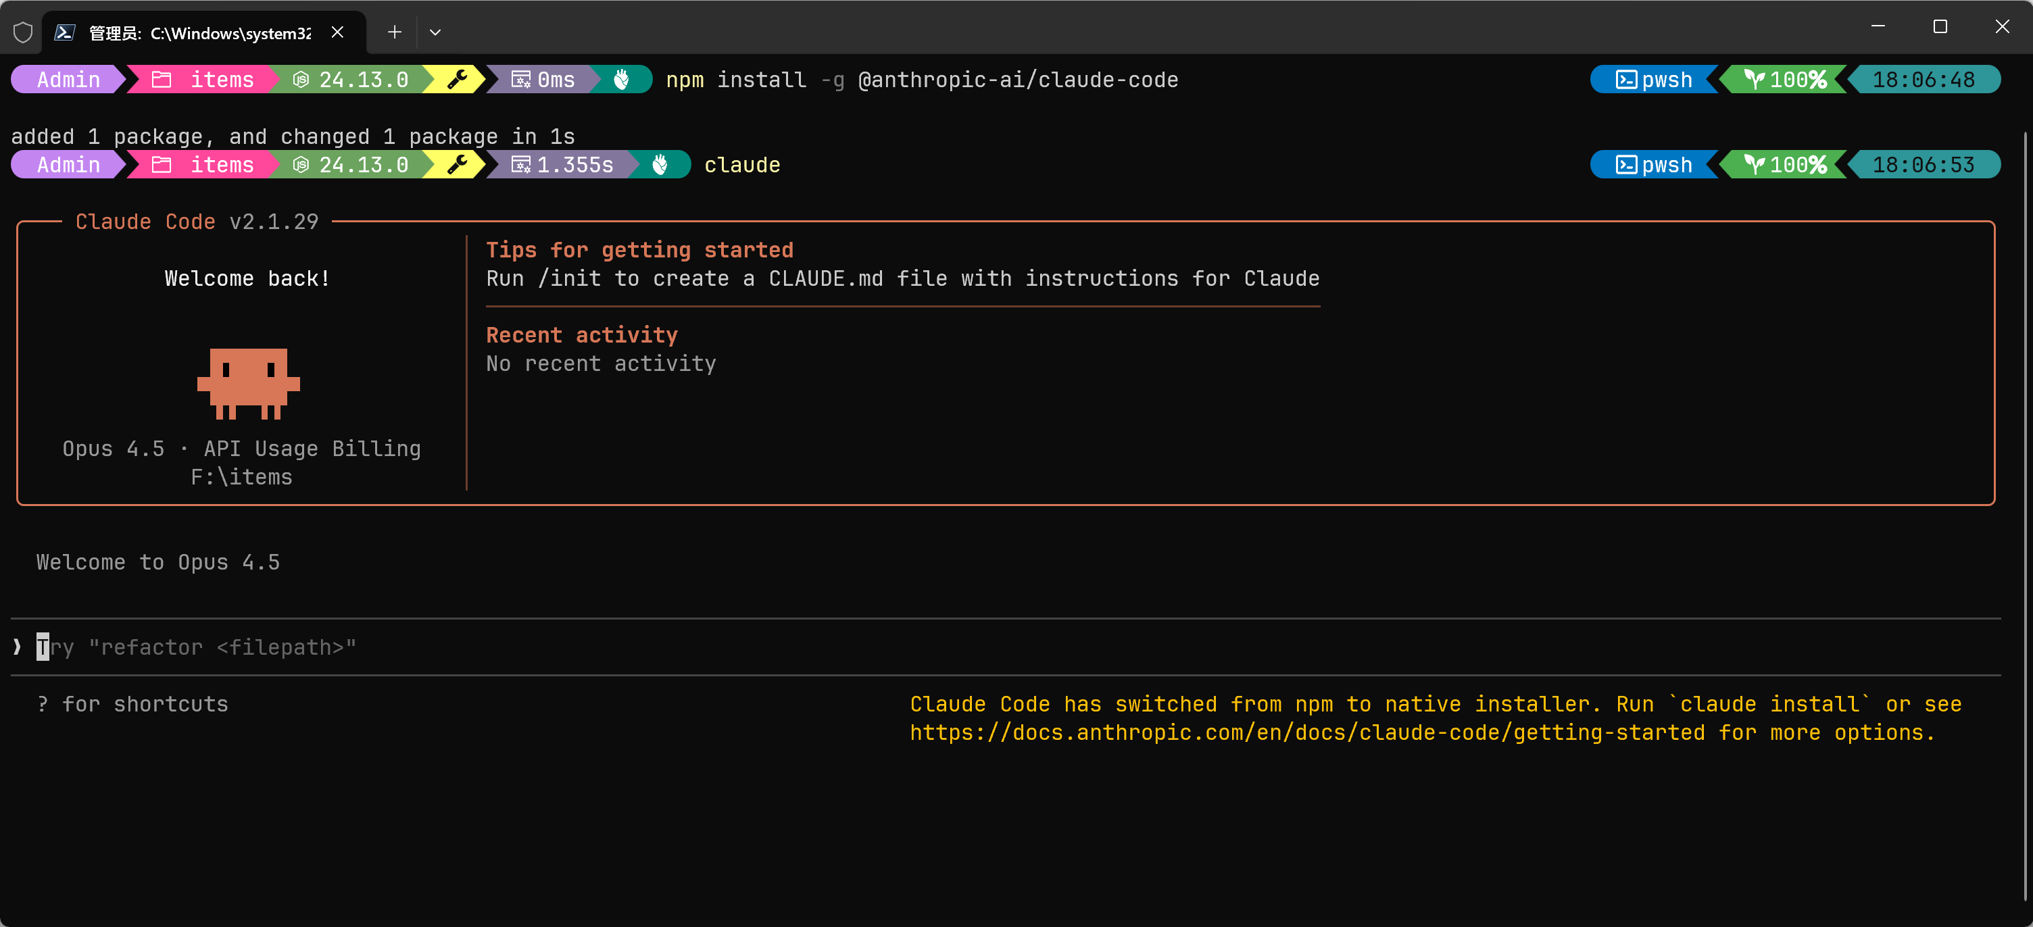Click the execution time icon beside 1.355s
The image size is (2033, 927).
click(520, 164)
